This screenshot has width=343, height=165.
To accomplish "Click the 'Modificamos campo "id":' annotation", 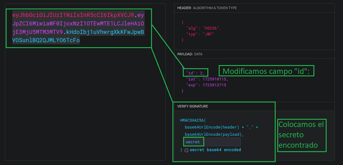I will (x=266, y=71).
